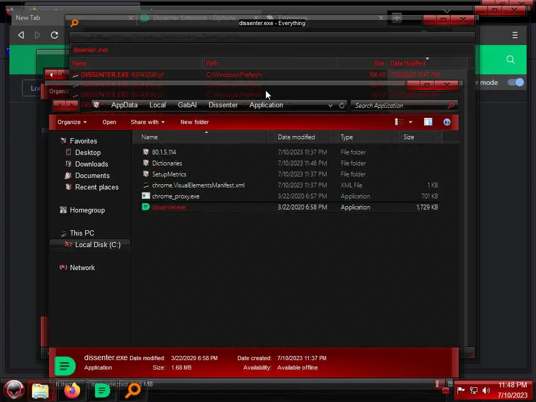Select the 80.1.5.114 folder
The width and height of the screenshot is (536, 402).
click(164, 152)
